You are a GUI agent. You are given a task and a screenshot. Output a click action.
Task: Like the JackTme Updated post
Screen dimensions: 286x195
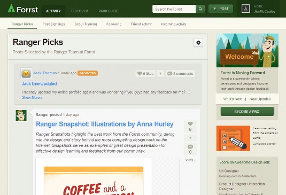[145, 73]
